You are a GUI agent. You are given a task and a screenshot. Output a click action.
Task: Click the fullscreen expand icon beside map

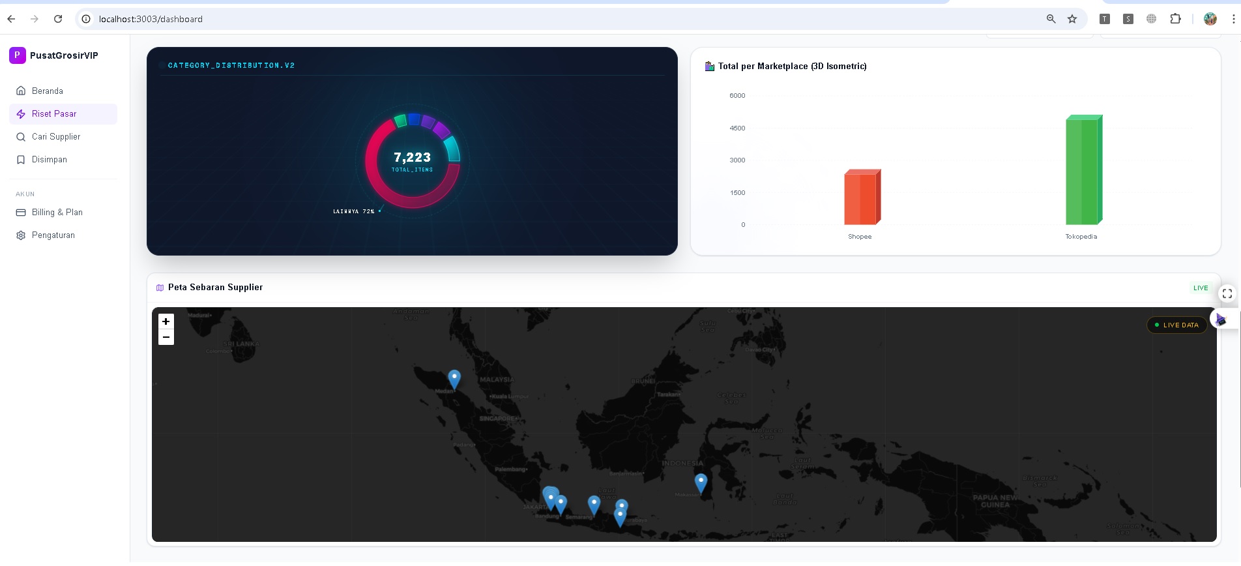1227,294
